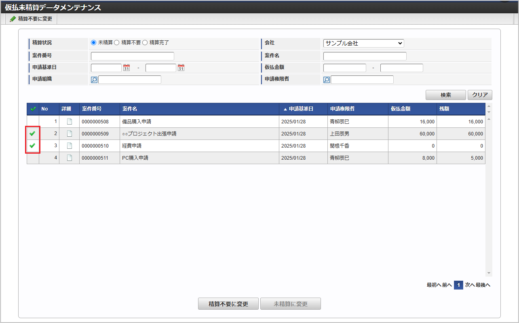Go to 次へ next page link

click(469, 285)
